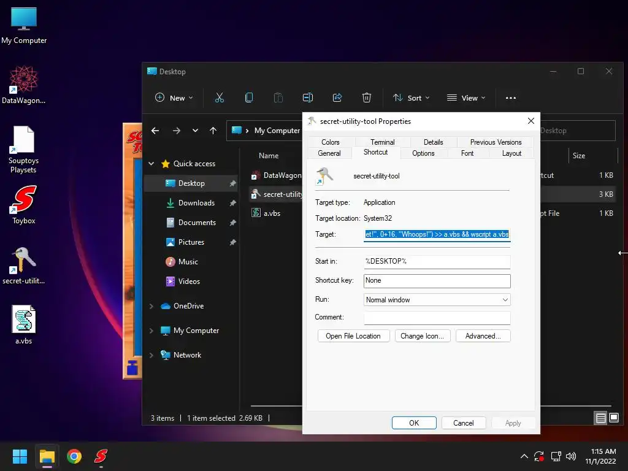
Task: Click the date and time clock
Action: [602, 456]
